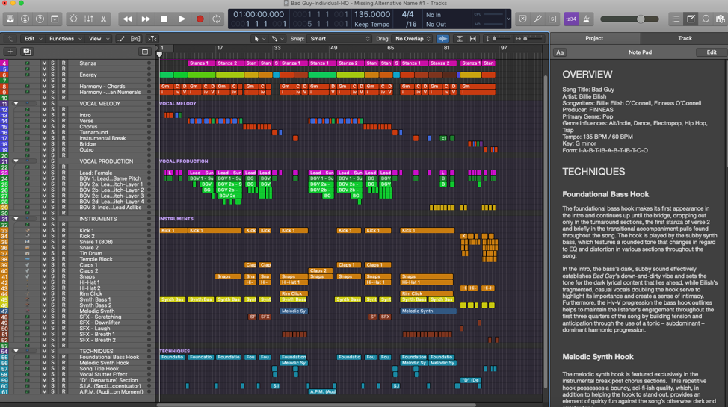Toggle the Solo S button in control bar
The width and height of the screenshot is (728, 407).
coord(552,19)
